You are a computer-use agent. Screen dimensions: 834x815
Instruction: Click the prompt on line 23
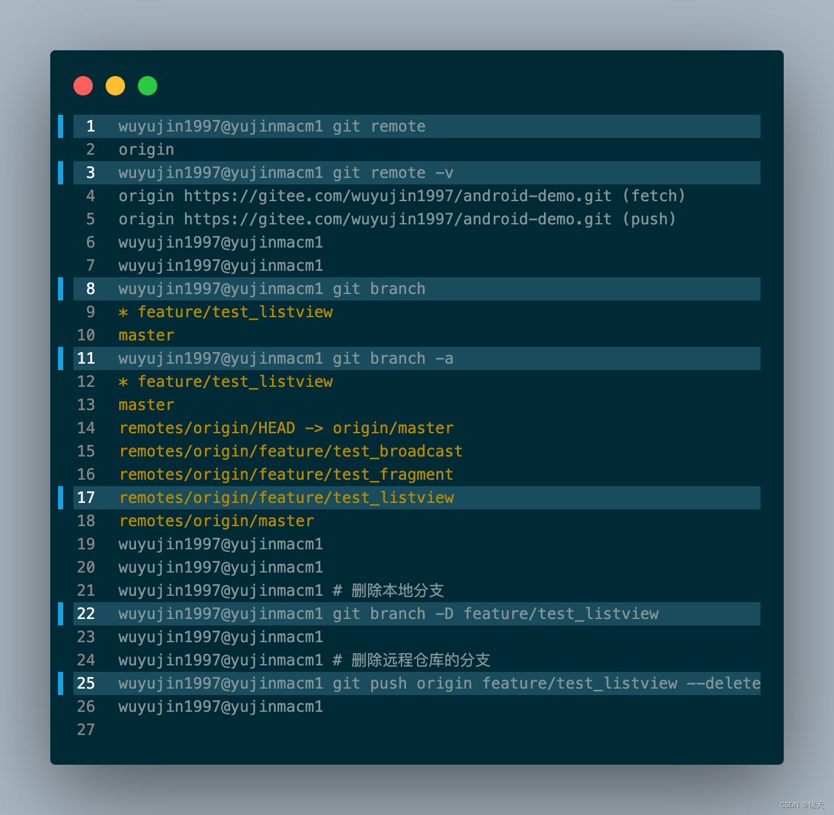coord(221,637)
